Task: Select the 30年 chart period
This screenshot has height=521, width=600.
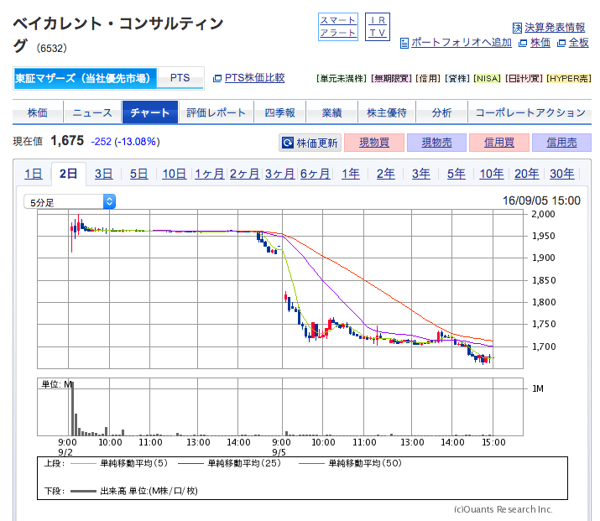Action: click(x=561, y=174)
